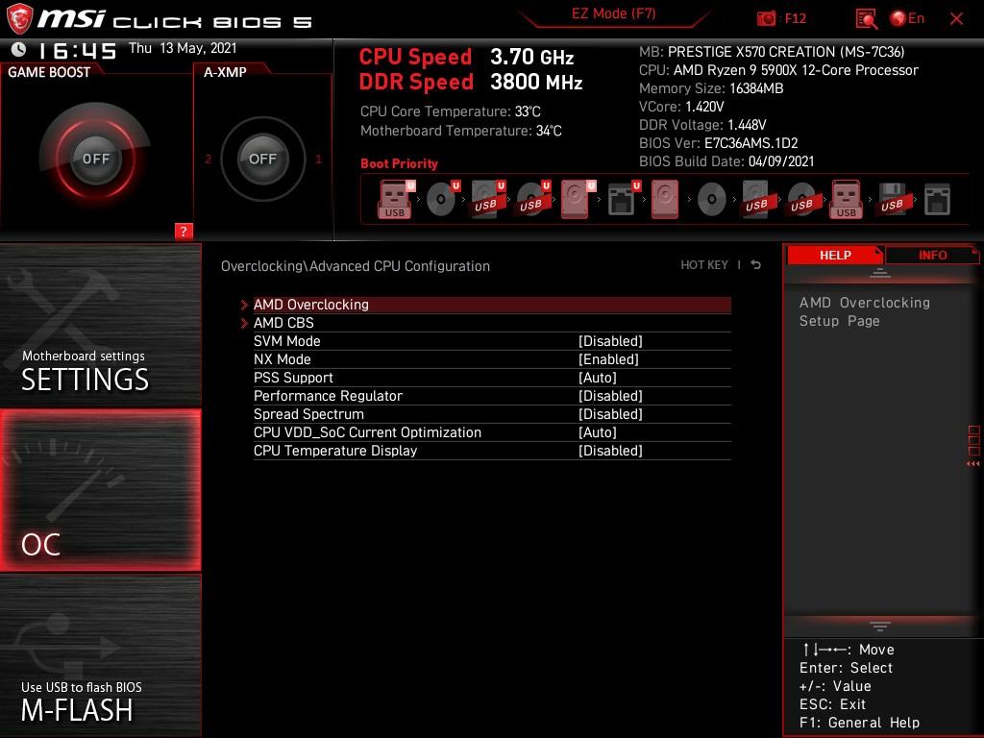Select the legacy CD/DVD boot icon without U badge

click(712, 200)
